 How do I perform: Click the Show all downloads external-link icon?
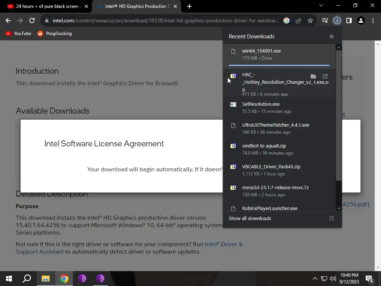pyautogui.click(x=332, y=218)
